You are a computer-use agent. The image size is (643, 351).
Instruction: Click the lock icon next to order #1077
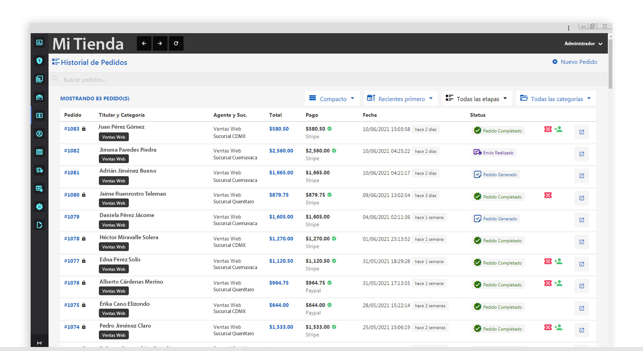[84, 261]
